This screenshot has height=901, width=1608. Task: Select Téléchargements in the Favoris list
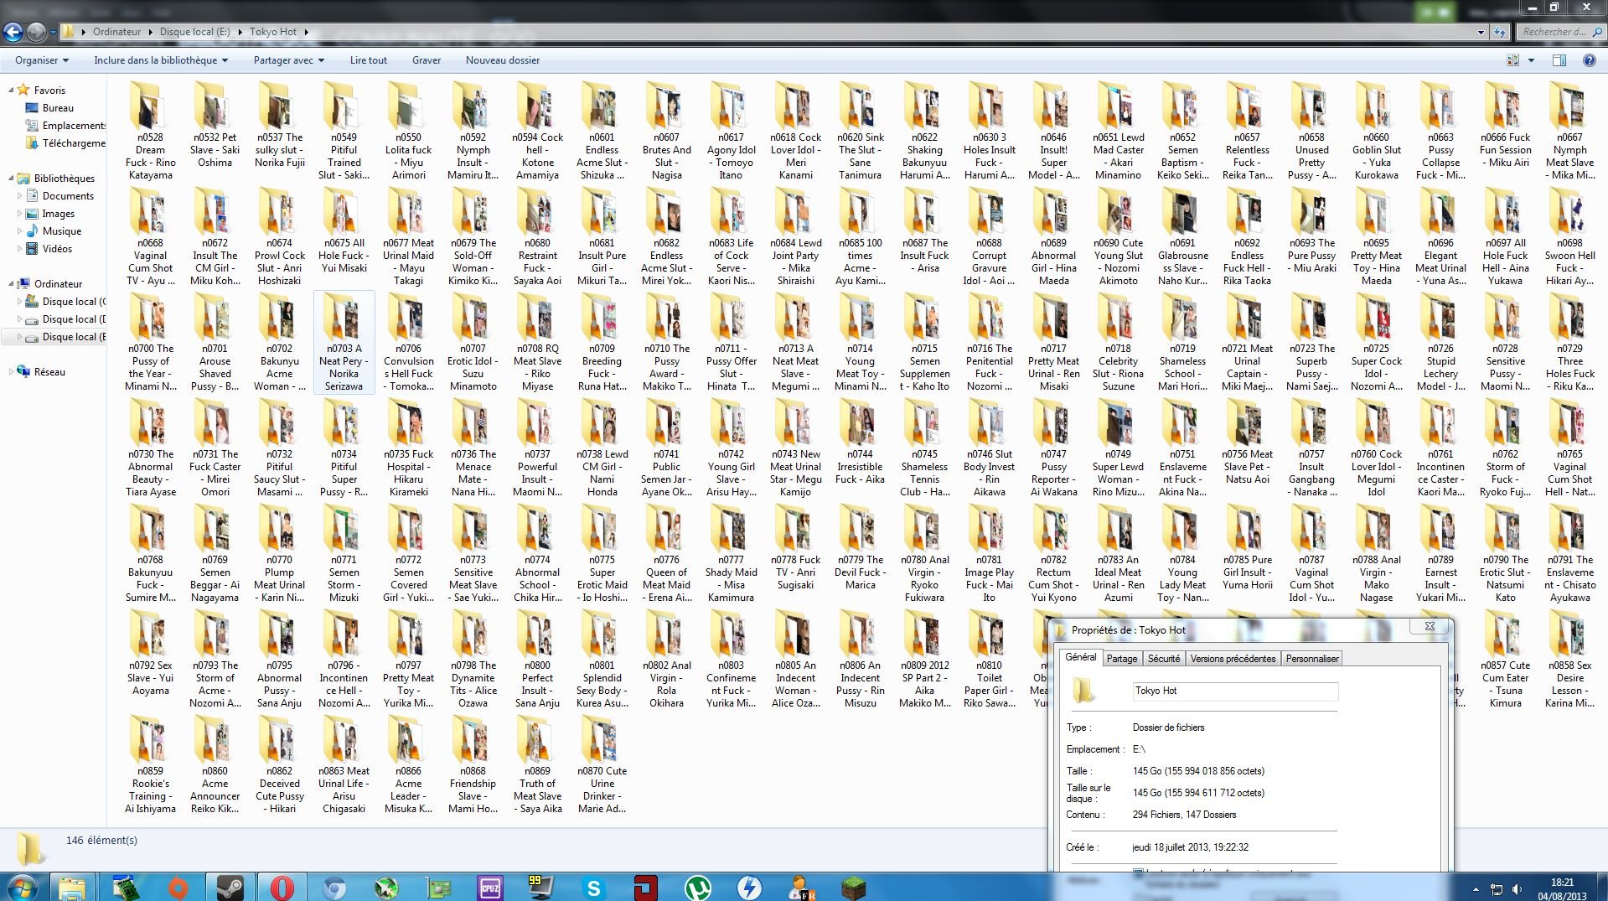pos(74,143)
